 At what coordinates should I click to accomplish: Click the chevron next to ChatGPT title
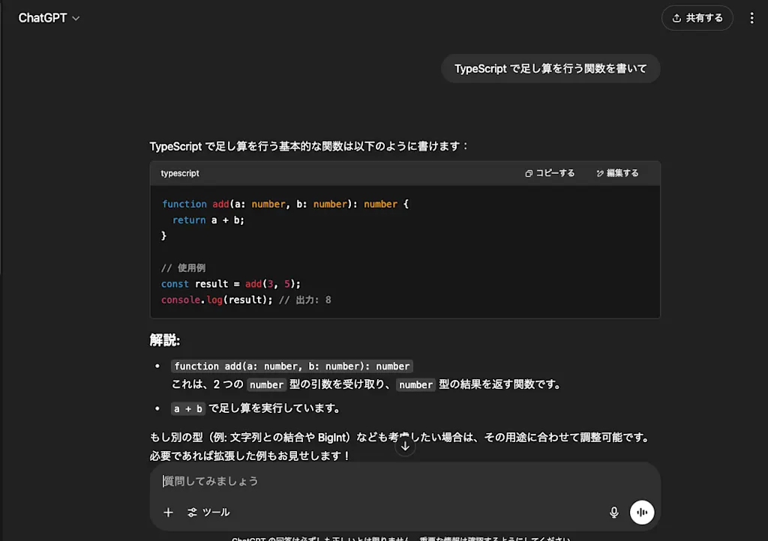tap(76, 19)
